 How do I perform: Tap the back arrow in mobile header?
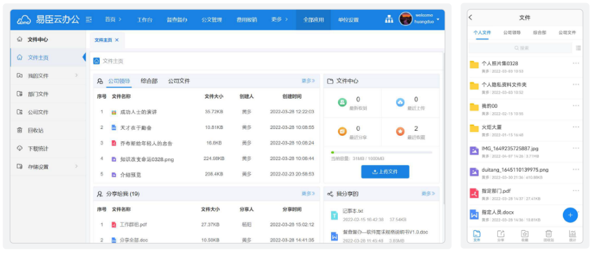click(471, 18)
